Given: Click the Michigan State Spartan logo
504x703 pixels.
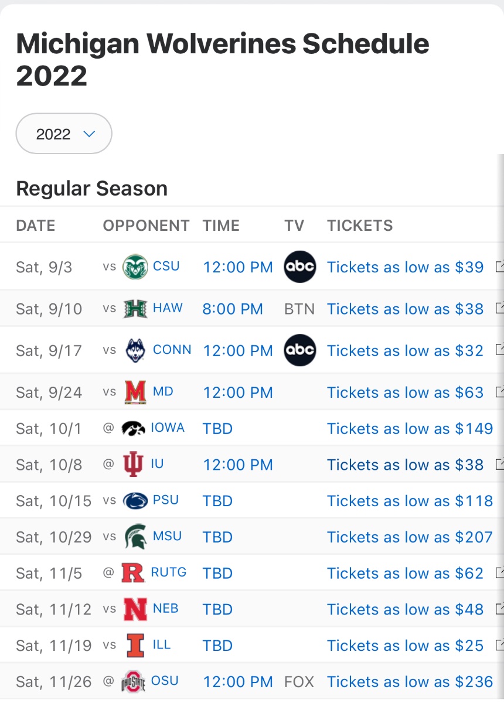Looking at the screenshot, I should click(x=135, y=537).
